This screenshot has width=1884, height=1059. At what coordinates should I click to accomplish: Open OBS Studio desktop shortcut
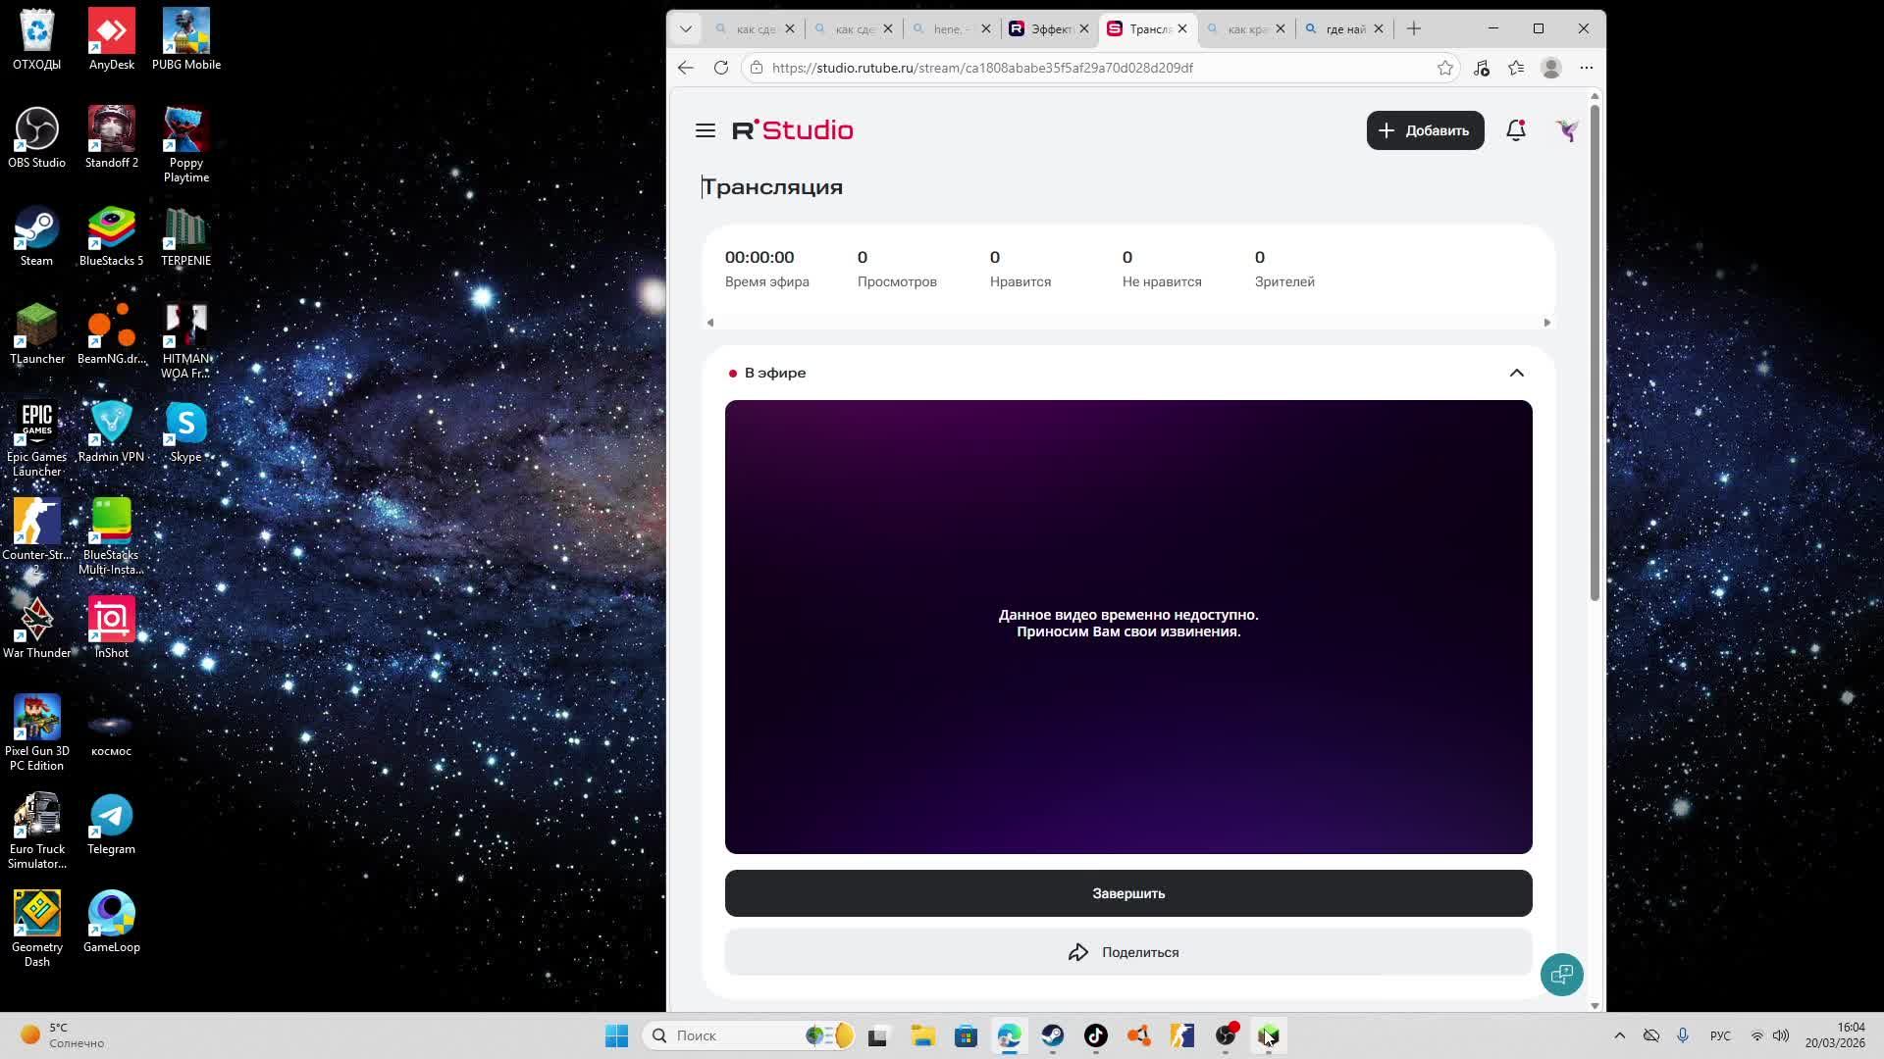click(36, 138)
